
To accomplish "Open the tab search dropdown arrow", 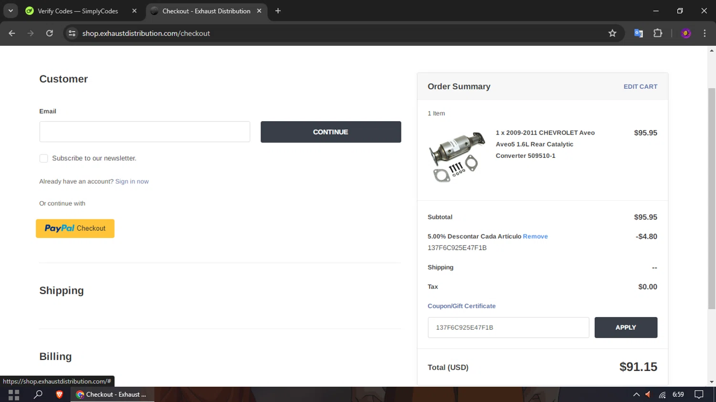I will tap(11, 11).
